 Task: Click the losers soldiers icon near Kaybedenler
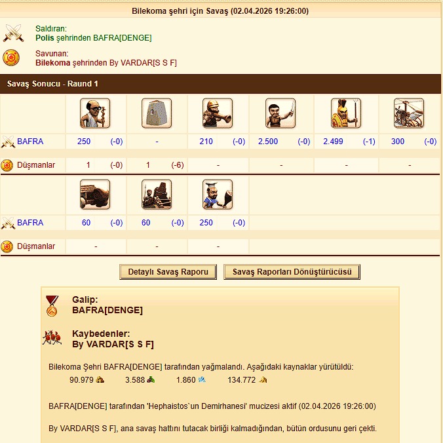[52, 337]
